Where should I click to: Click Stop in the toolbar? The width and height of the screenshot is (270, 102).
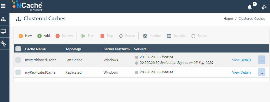(x=107, y=36)
